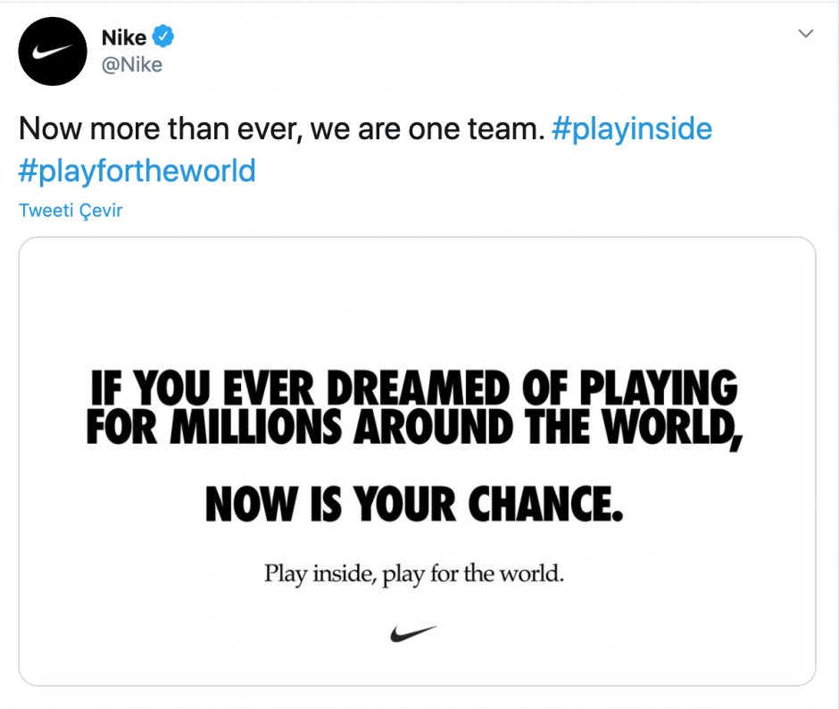Open the #playinside hashtag
The height and width of the screenshot is (709, 839).
pyautogui.click(x=632, y=129)
